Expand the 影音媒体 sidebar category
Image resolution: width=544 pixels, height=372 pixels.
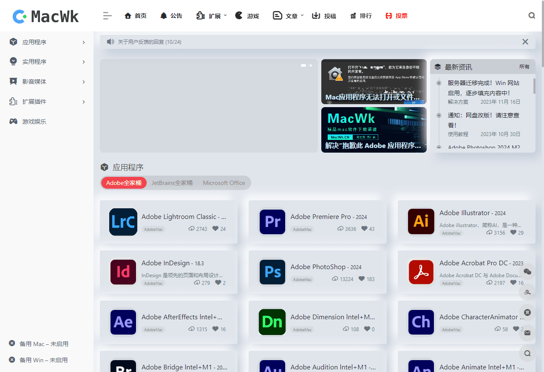click(47, 82)
